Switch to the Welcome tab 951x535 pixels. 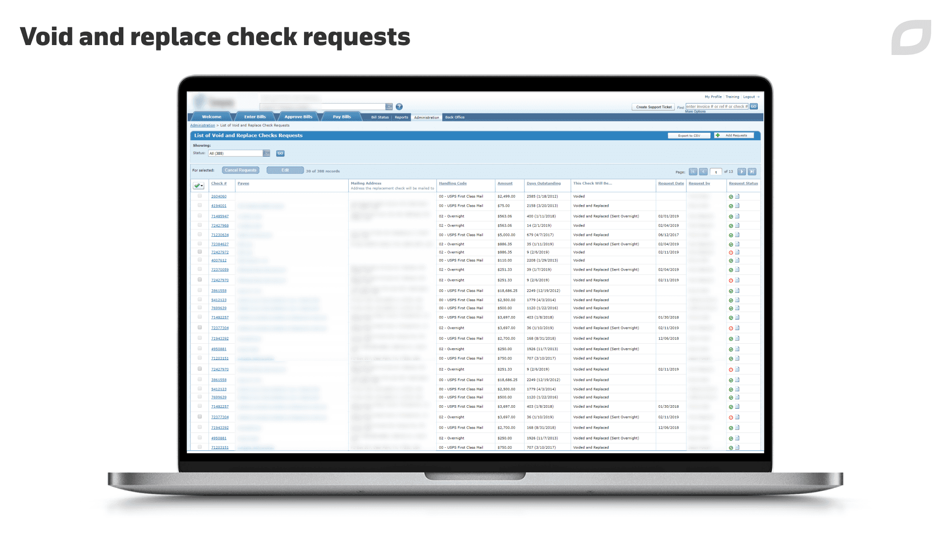tap(211, 117)
